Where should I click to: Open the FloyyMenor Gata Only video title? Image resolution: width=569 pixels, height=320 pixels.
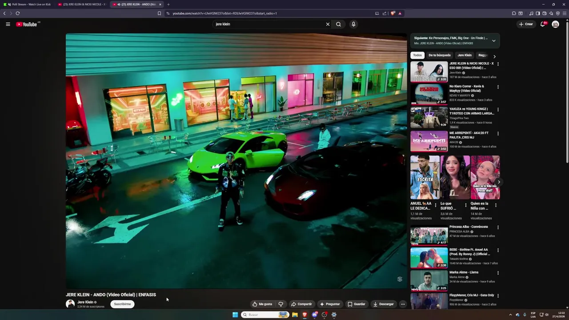472,295
